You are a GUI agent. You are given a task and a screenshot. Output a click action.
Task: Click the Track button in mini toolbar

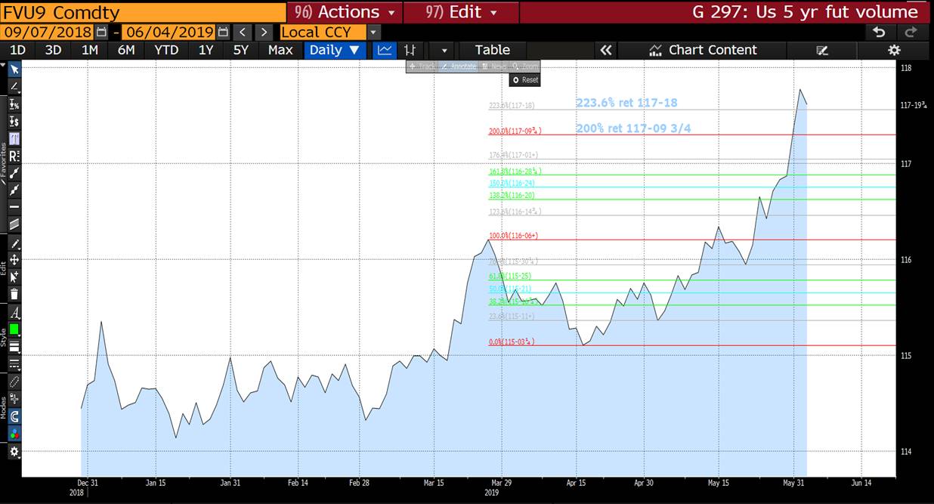(x=423, y=66)
